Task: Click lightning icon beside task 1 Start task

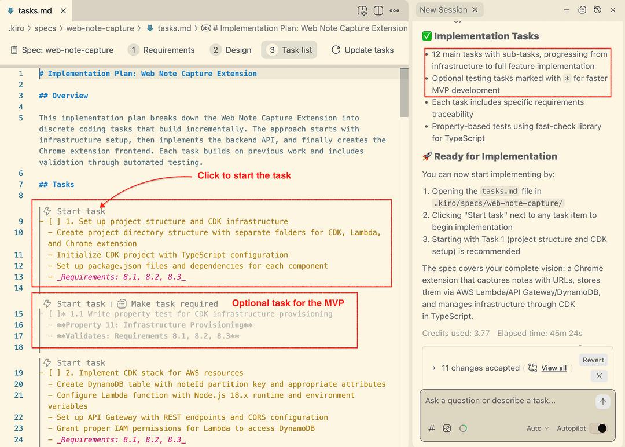Action: coord(47,211)
